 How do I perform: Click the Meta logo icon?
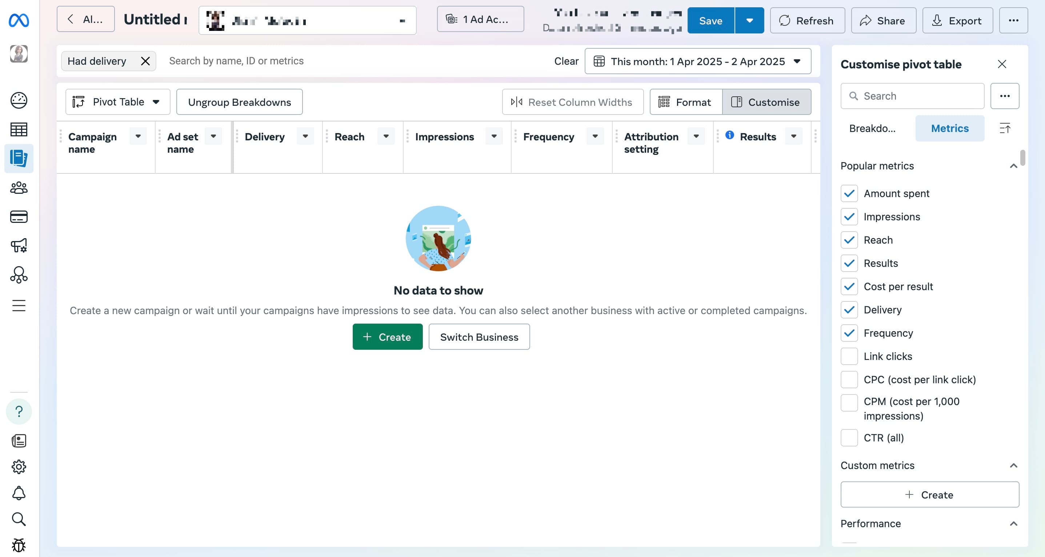(19, 20)
